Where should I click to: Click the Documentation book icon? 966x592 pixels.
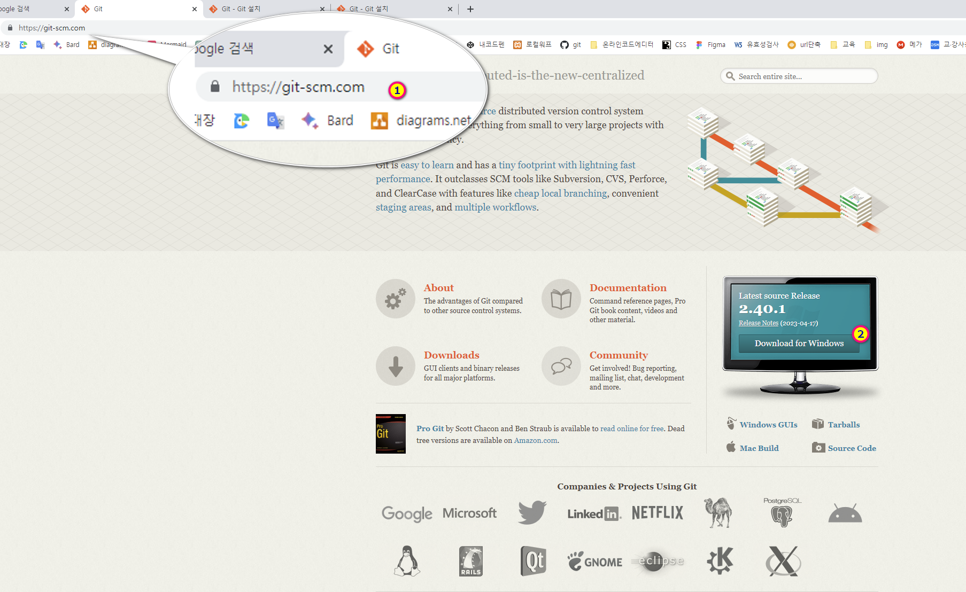[561, 299]
